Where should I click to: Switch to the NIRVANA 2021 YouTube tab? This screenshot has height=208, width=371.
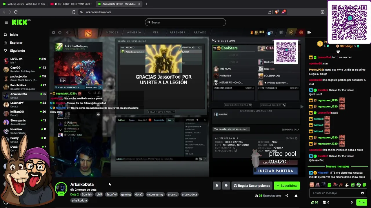tap(71, 4)
